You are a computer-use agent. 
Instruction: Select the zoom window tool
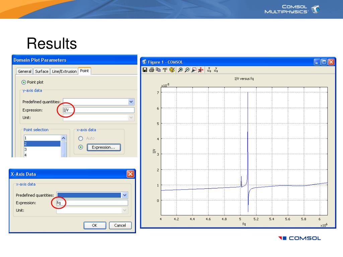click(194, 70)
